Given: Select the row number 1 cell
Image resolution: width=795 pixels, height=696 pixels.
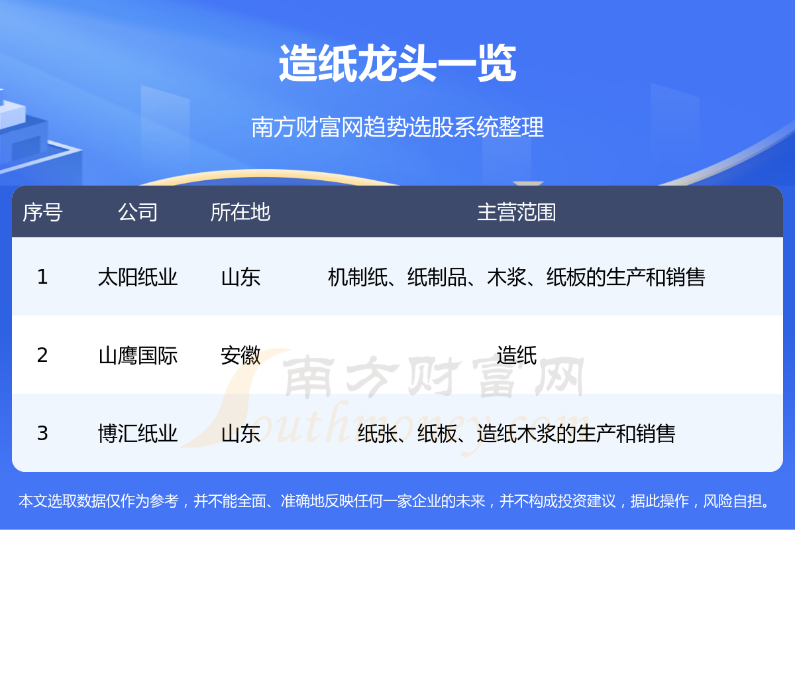Looking at the screenshot, I should coord(42,276).
